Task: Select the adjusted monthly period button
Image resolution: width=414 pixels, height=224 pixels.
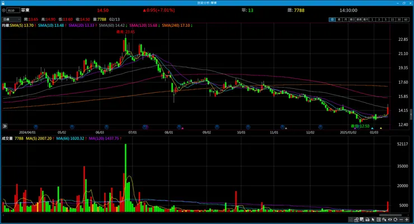Action: (x=366, y=20)
